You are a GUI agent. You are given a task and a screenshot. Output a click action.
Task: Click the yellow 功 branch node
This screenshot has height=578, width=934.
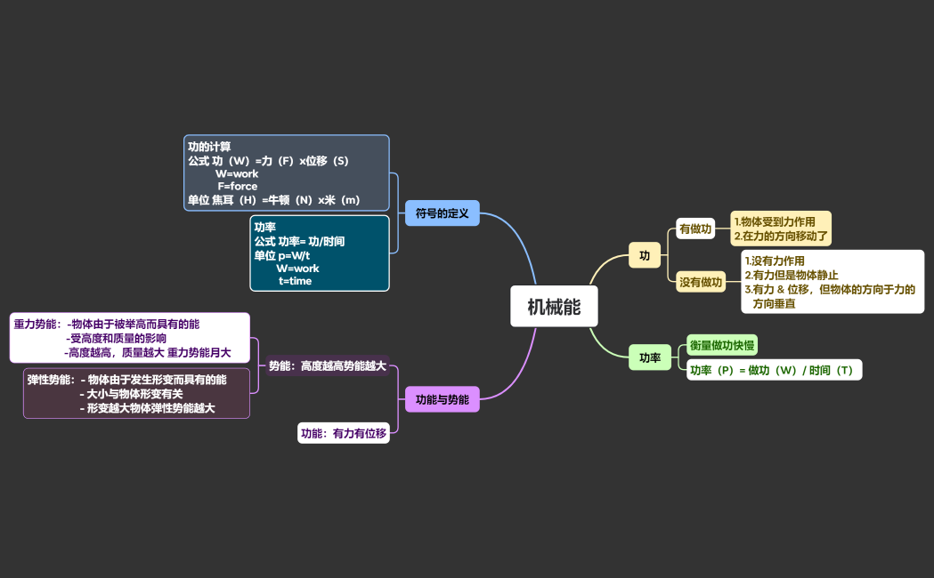(x=645, y=255)
